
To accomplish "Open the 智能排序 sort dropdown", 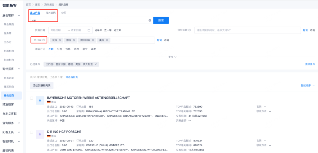I will click(307, 85).
